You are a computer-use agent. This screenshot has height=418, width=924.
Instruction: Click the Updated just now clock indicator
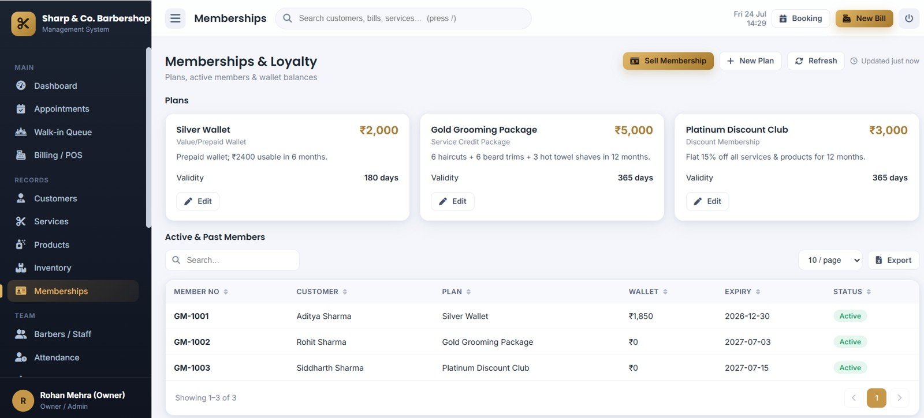(x=884, y=61)
